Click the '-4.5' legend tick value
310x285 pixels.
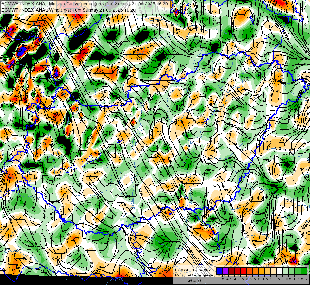click(228, 279)
